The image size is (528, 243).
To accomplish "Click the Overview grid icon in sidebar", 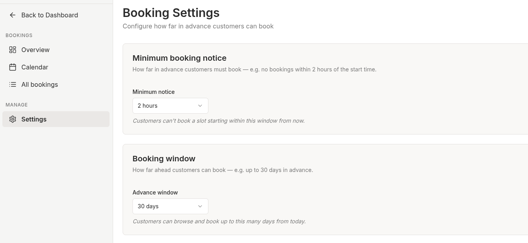I will click(x=13, y=50).
